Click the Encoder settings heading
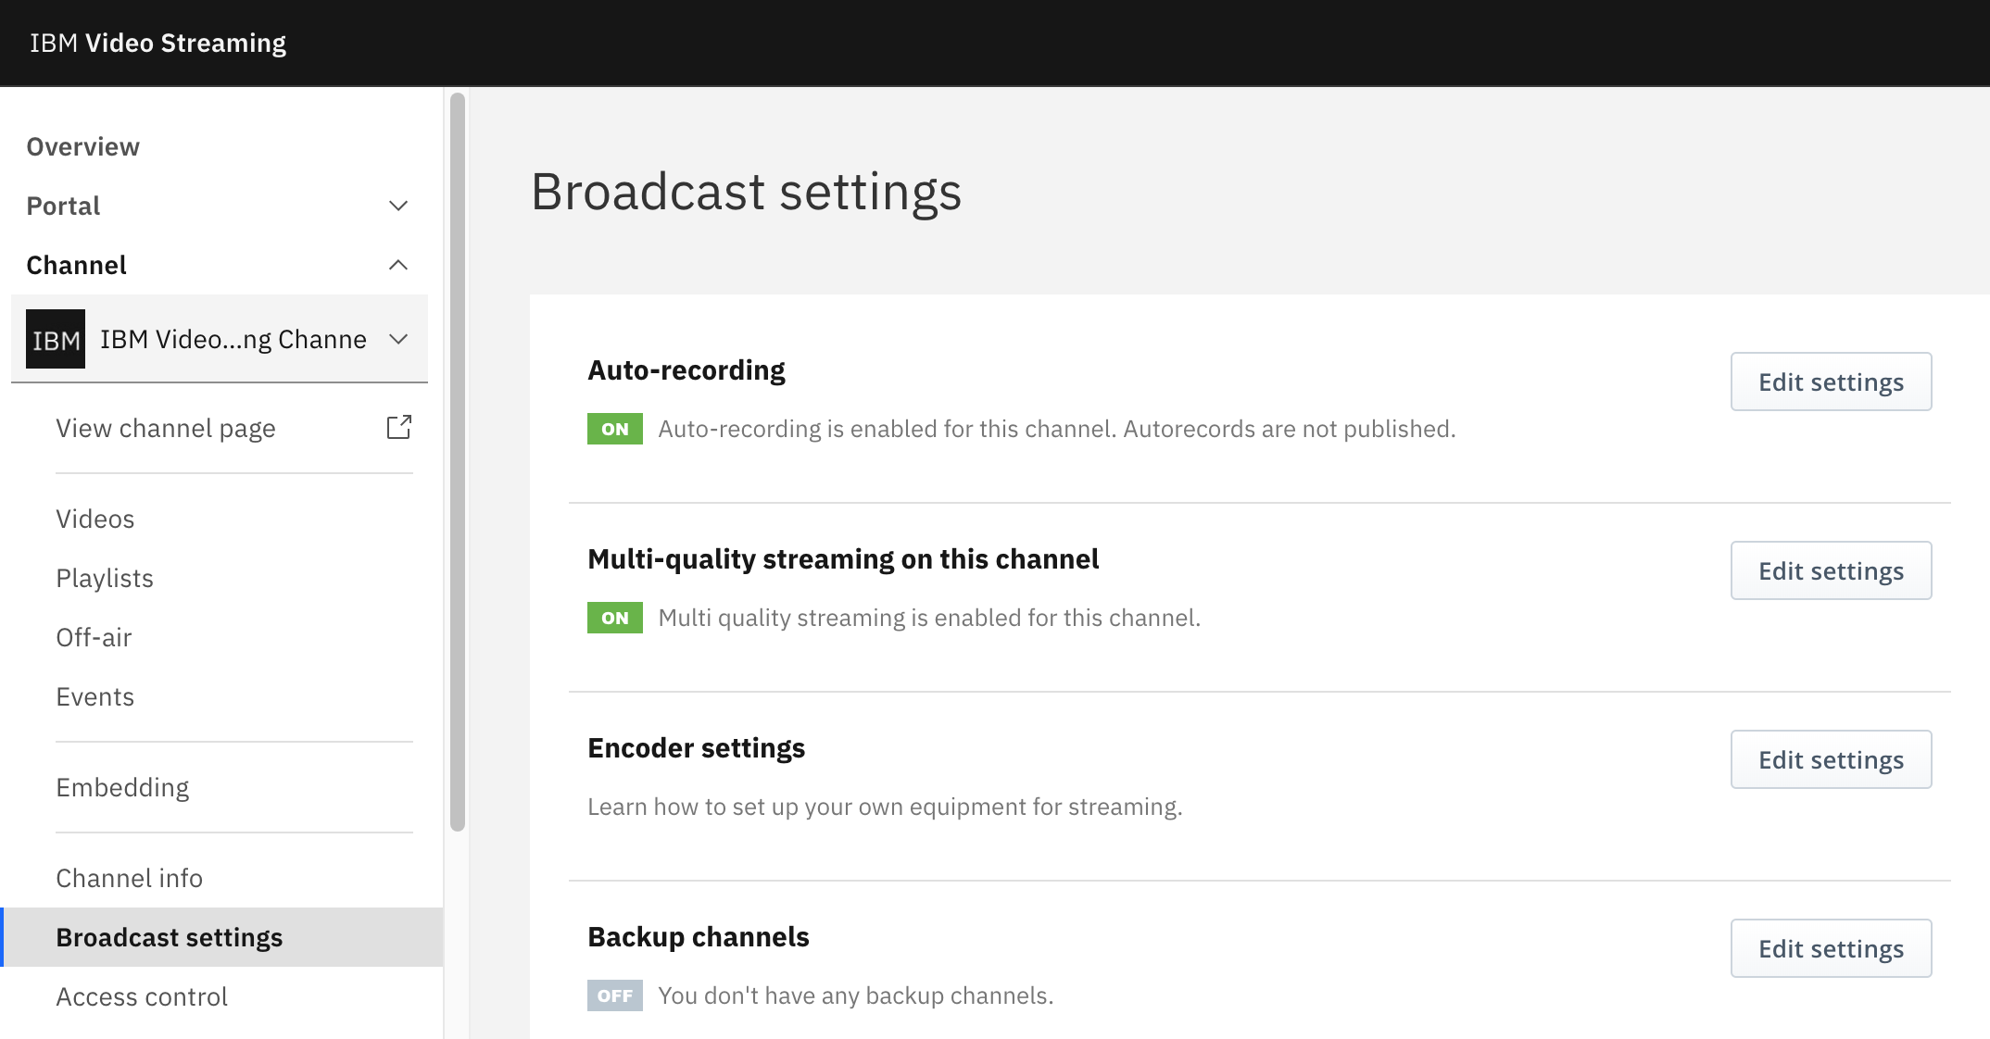This screenshot has width=1990, height=1039. pos(697,748)
